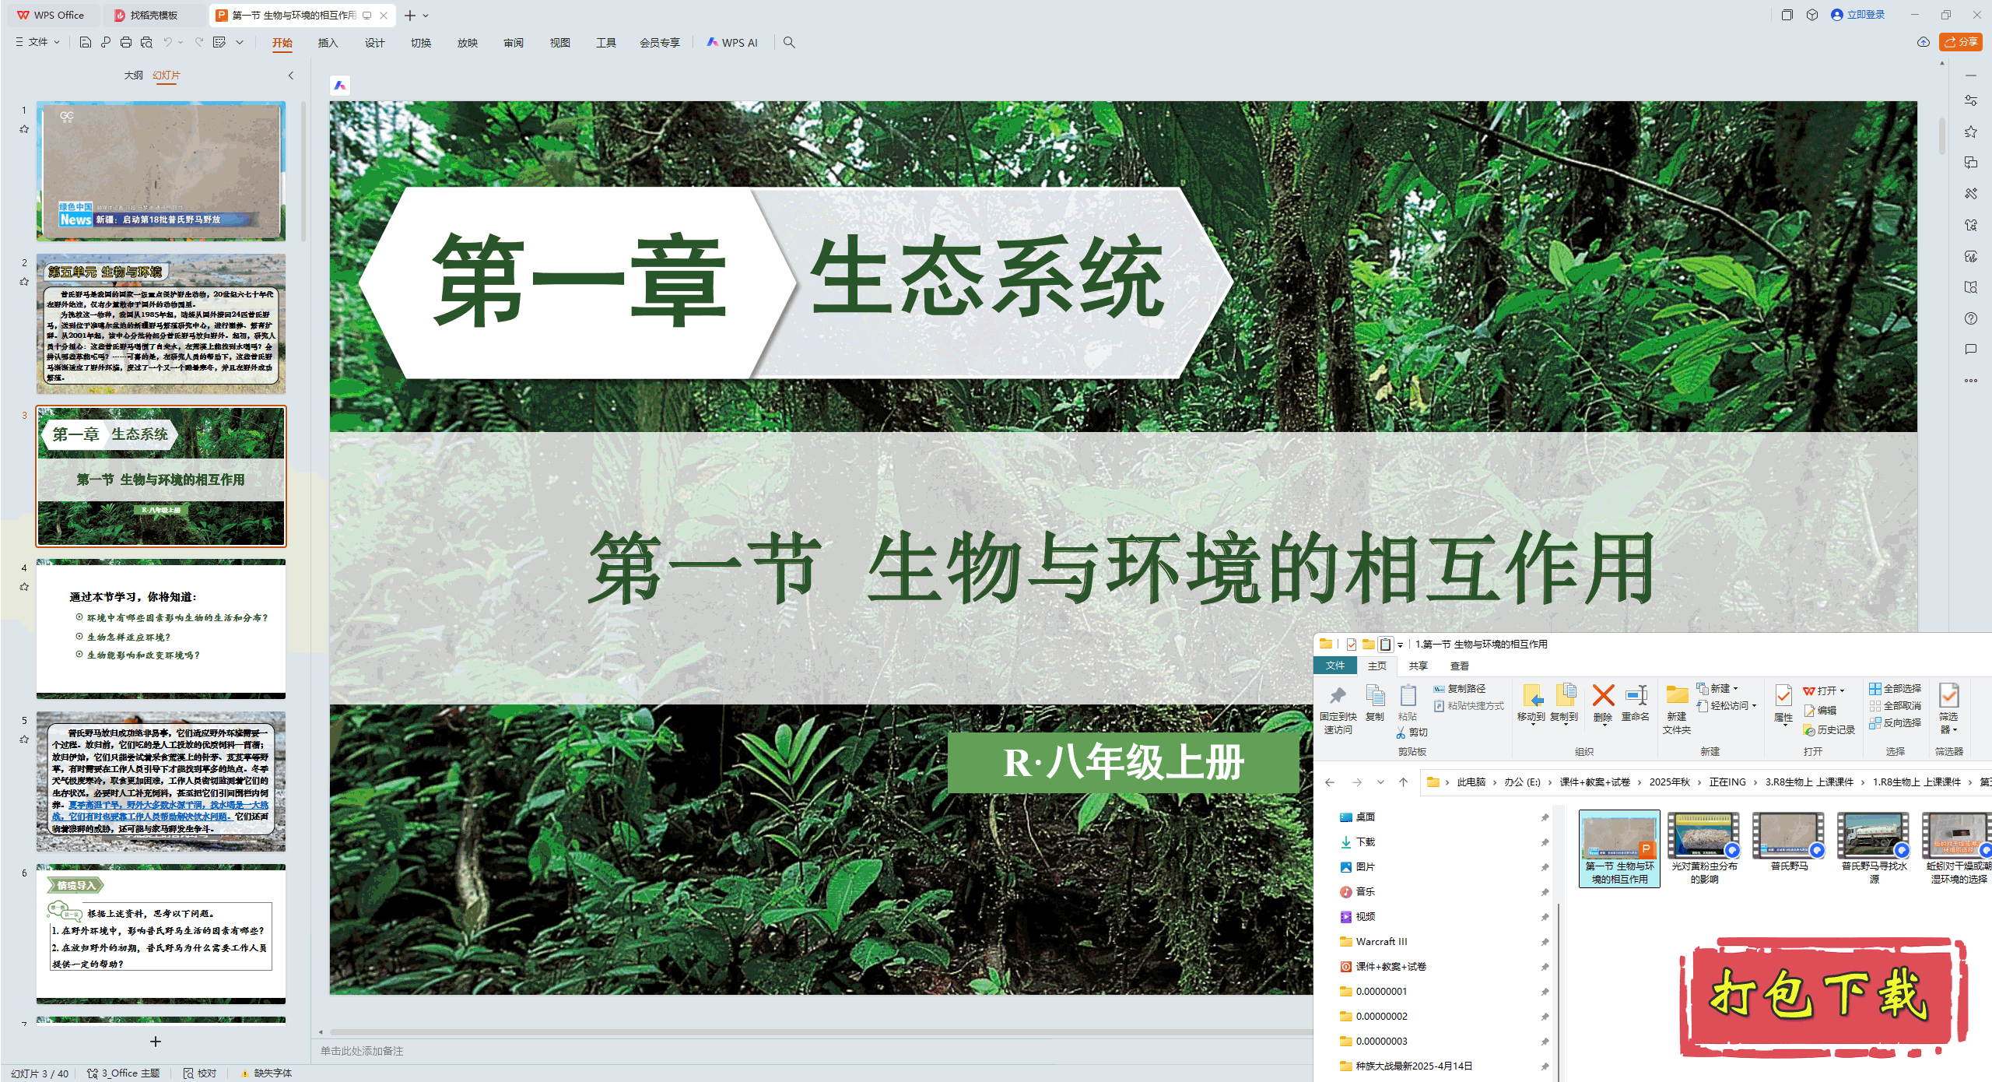Click the Print icon in toolbar
Viewport: 1992px width, 1082px height.
pos(126,42)
